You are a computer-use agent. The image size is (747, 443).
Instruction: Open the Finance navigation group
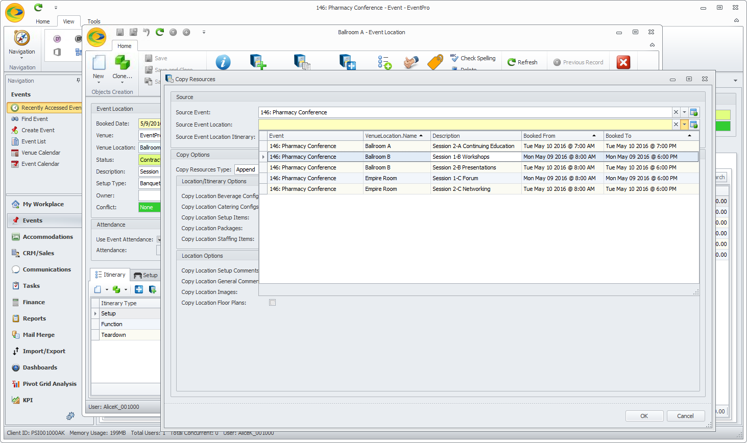(x=34, y=302)
